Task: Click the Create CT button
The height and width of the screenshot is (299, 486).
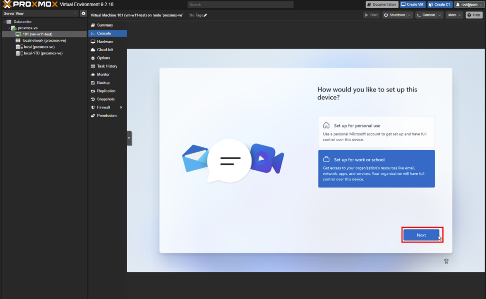Action: click(439, 4)
